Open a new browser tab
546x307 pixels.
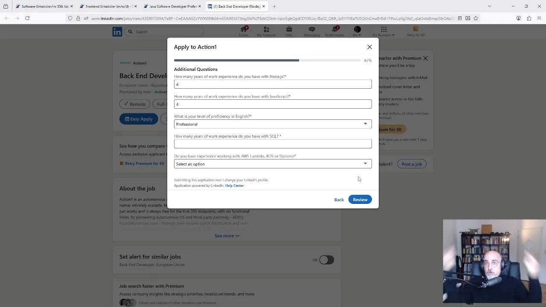pos(274,6)
